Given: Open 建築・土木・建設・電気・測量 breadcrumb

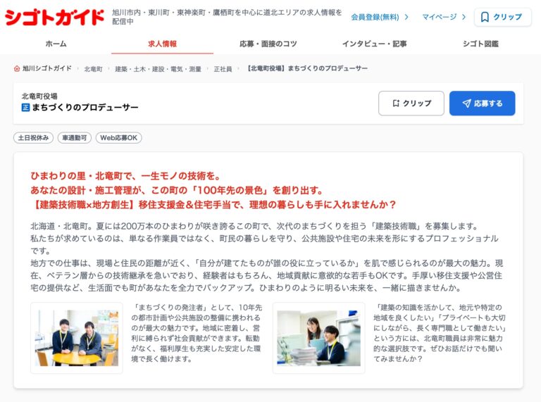Looking at the screenshot, I should coord(158,69).
